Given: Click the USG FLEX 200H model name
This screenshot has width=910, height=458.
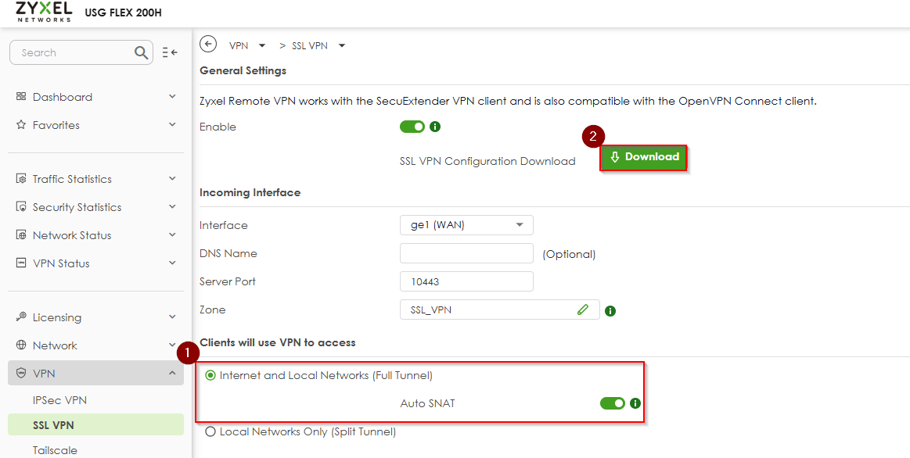Looking at the screenshot, I should [x=123, y=13].
